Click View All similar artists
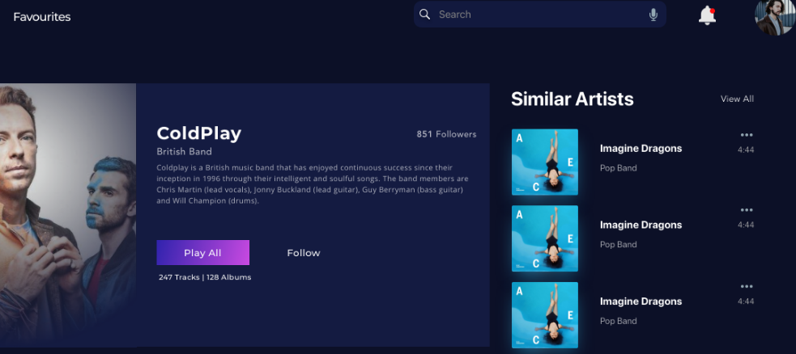 [x=737, y=99]
